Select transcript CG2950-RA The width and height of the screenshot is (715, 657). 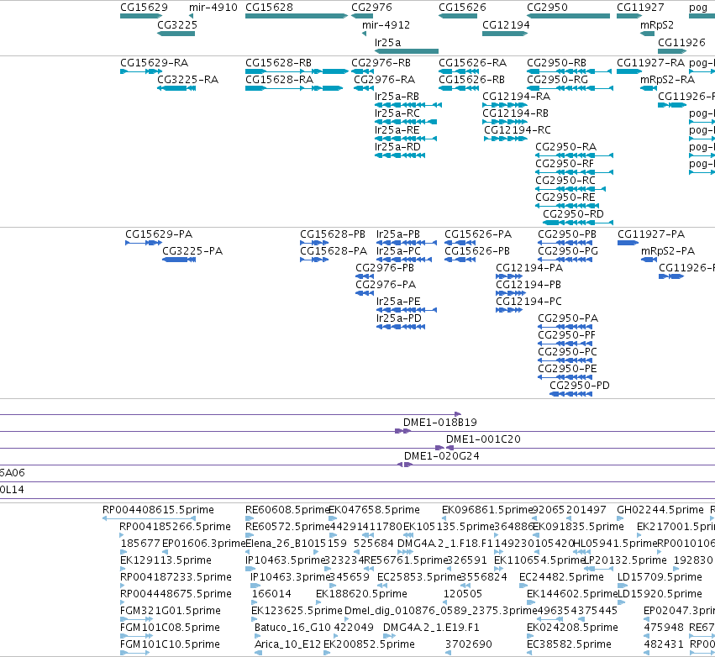click(x=574, y=155)
